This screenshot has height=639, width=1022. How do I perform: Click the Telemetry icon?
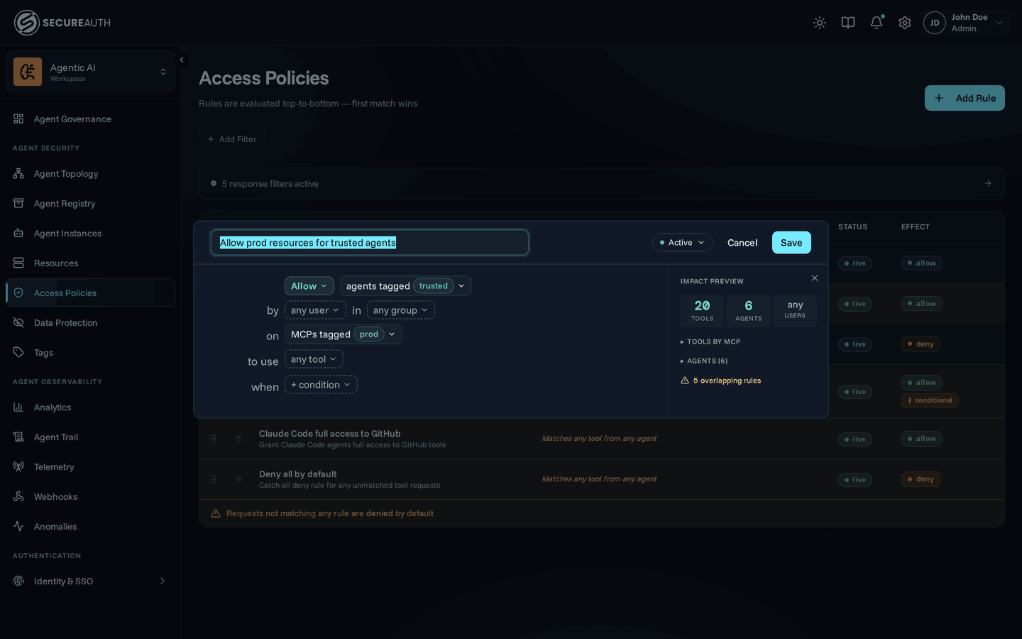[x=18, y=466]
